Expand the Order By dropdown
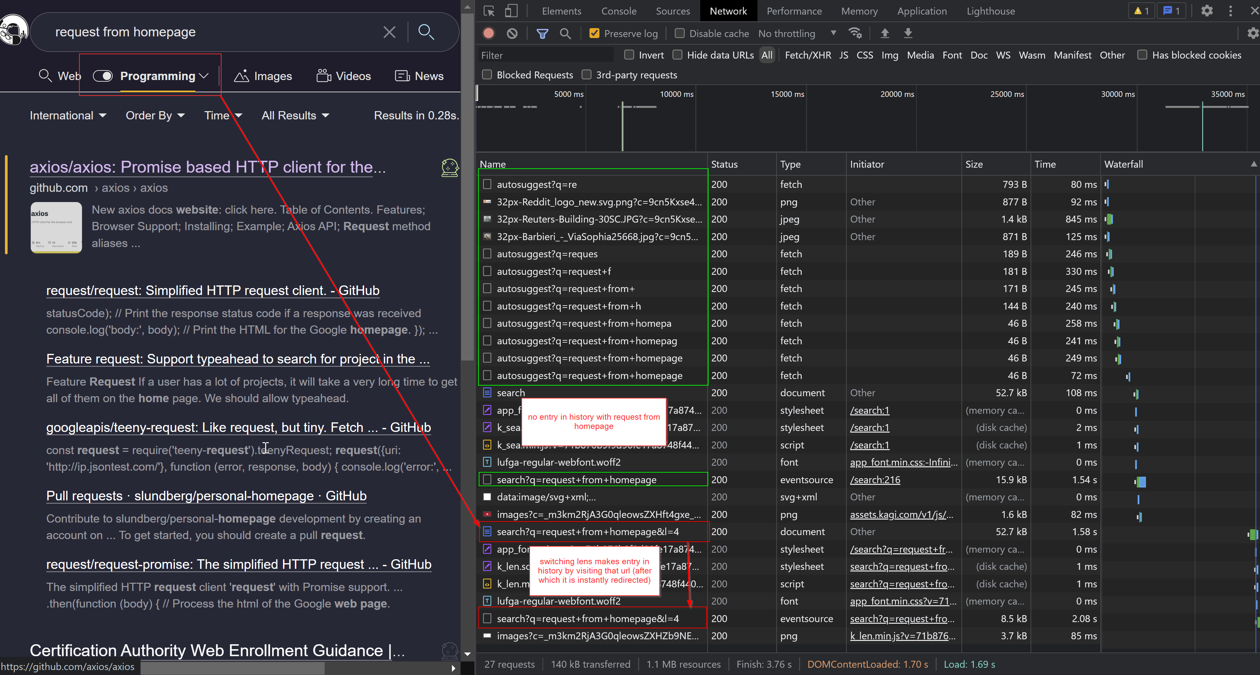This screenshot has height=675, width=1260. click(x=154, y=115)
